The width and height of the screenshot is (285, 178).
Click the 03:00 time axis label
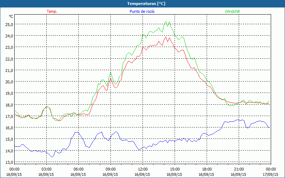46,169
